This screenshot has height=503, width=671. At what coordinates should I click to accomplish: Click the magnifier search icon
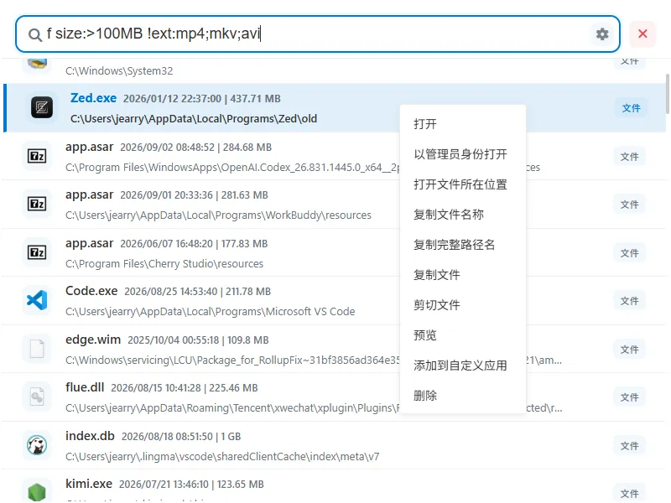coord(34,34)
